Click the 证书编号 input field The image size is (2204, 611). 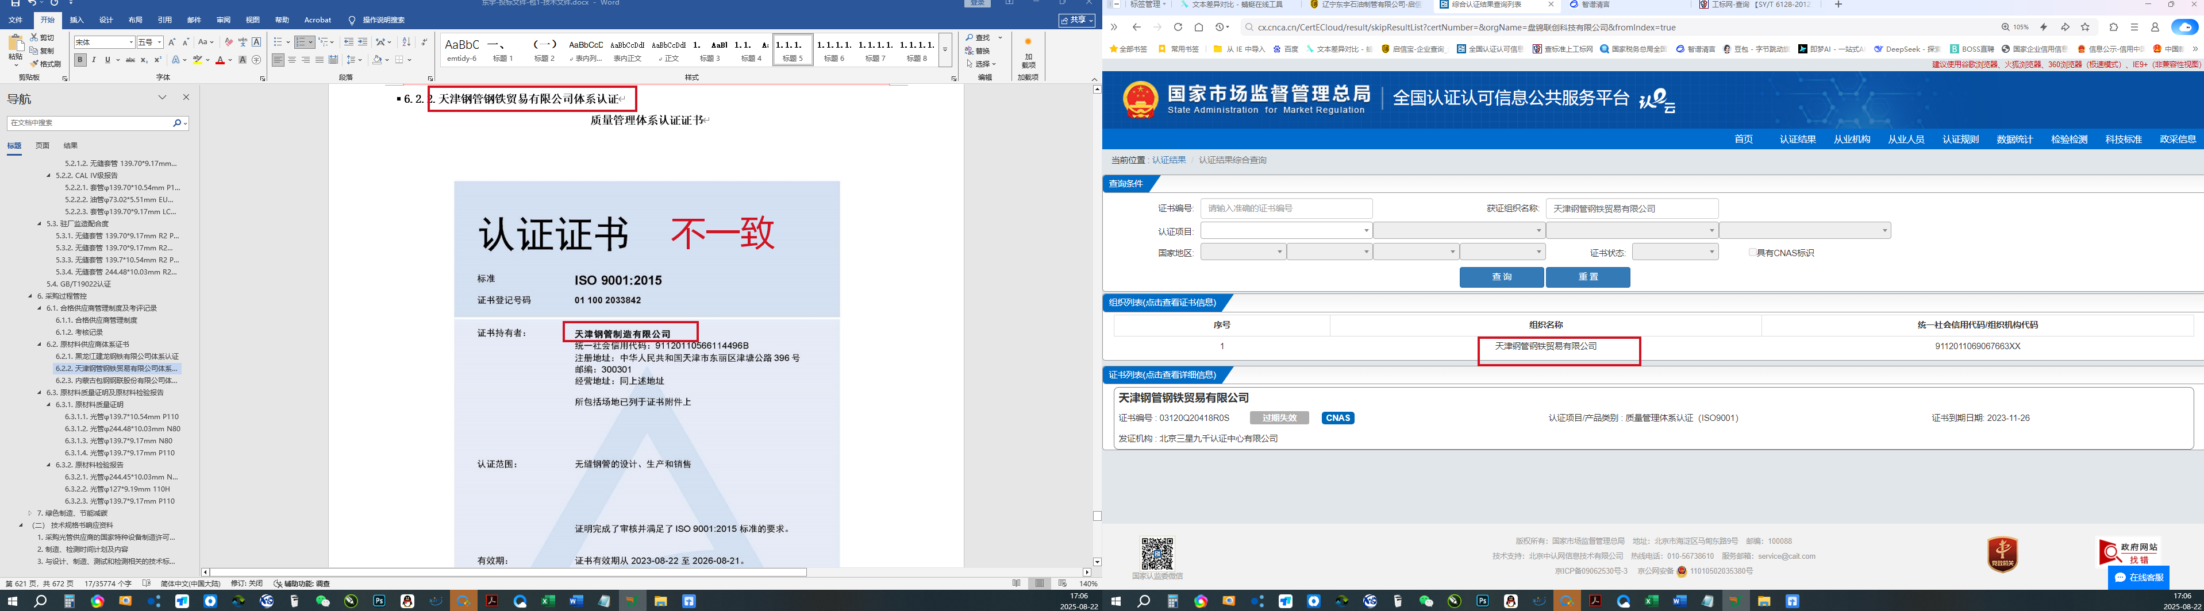coord(1286,208)
